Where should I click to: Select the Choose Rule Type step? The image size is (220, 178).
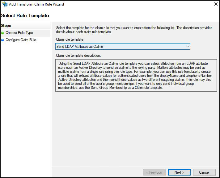click(x=19, y=33)
